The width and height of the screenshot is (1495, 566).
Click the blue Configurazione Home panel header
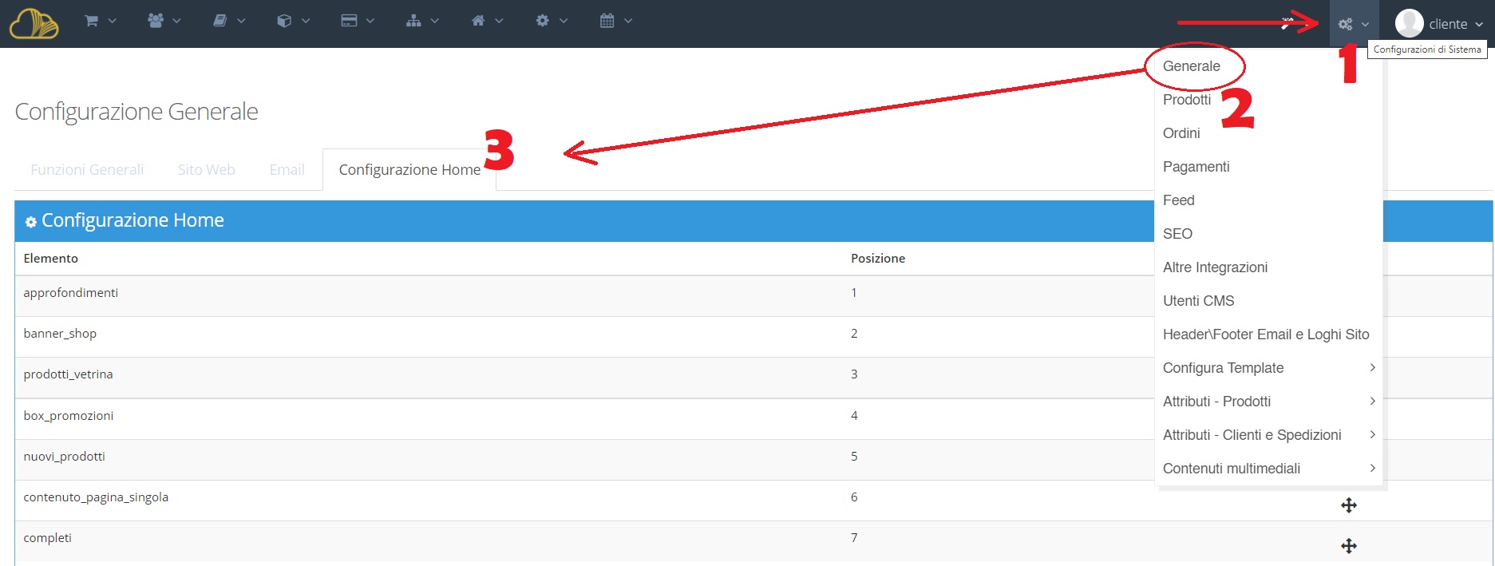tap(753, 221)
